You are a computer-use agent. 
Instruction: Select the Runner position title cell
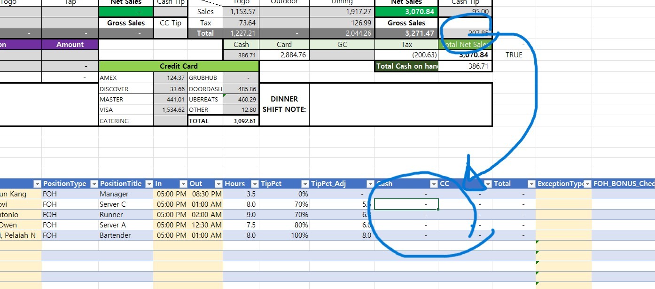[126, 214]
